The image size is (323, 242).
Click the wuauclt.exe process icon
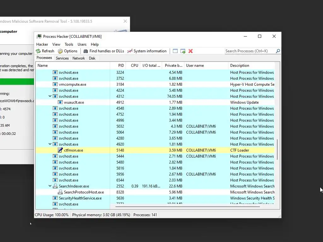(60, 102)
